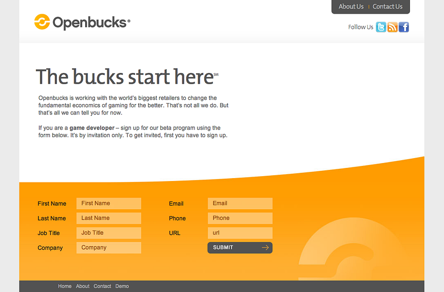
Task: Go to Home in footer
Action: click(x=65, y=286)
